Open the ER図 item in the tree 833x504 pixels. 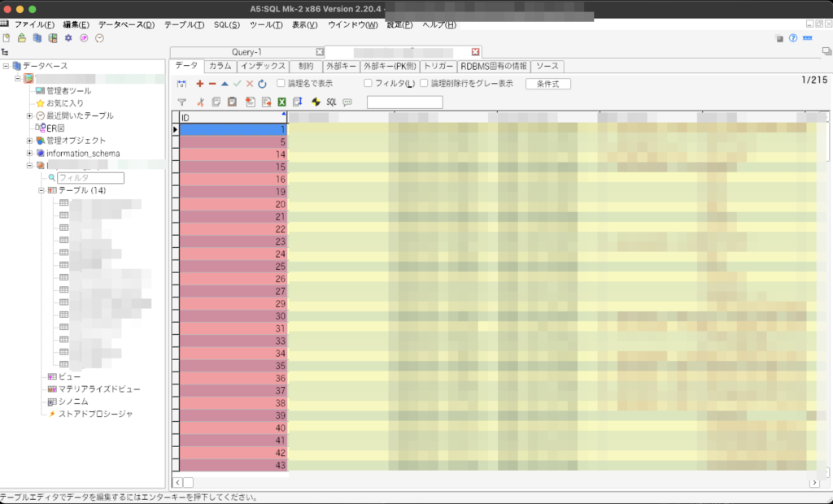pyautogui.click(x=55, y=128)
